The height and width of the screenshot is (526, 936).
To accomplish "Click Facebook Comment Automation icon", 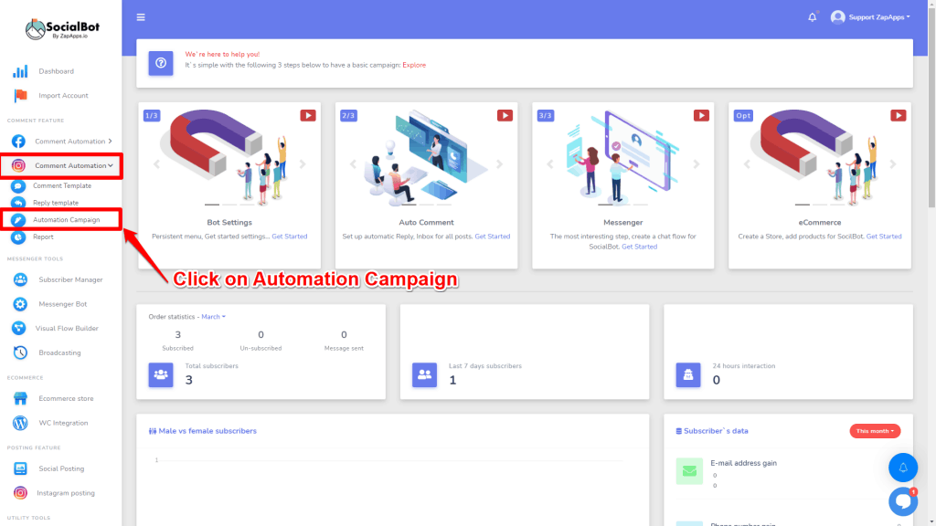I will 18,142.
